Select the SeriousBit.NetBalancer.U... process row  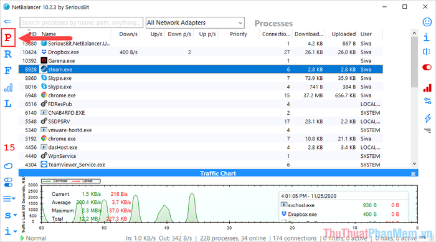point(201,44)
